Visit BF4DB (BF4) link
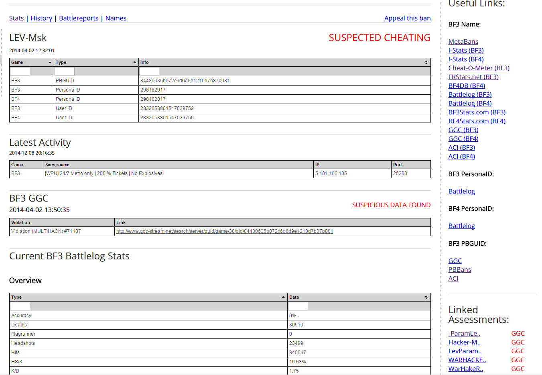The height and width of the screenshot is (375, 542). [467, 86]
